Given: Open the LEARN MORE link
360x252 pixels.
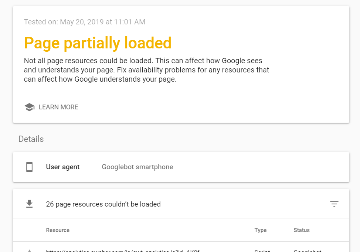Looking at the screenshot, I should [58, 107].
